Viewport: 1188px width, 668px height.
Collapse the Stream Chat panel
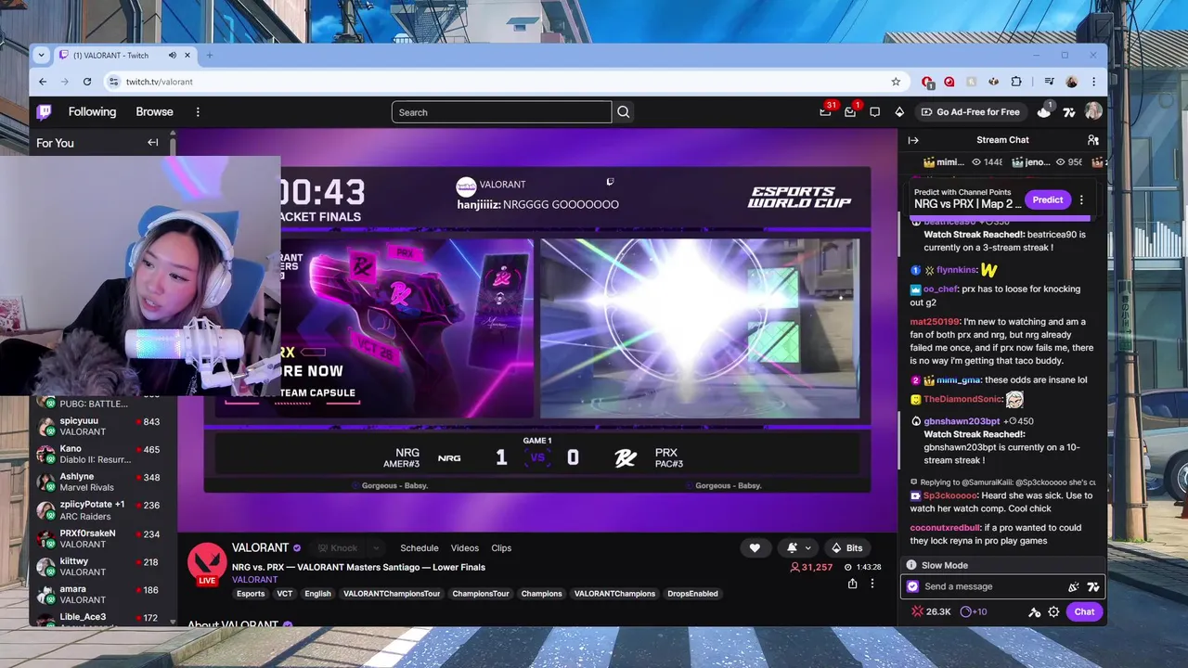[x=913, y=140]
